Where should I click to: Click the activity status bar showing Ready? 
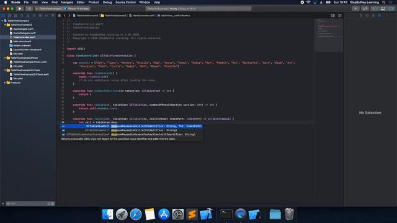[x=198, y=9]
